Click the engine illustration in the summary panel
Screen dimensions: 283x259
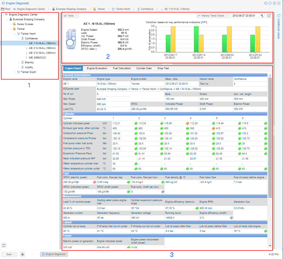(x=70, y=39)
